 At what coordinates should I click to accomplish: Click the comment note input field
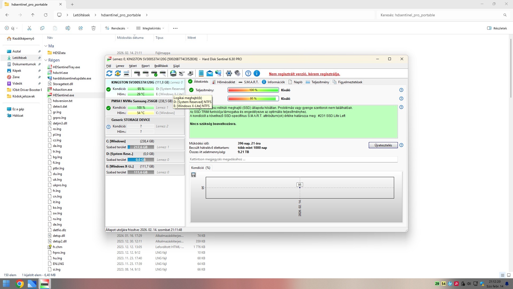point(293,159)
